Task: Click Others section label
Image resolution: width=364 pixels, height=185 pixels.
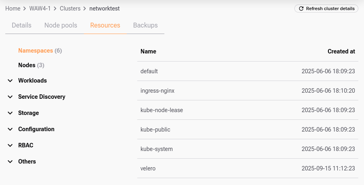Action: click(x=27, y=162)
